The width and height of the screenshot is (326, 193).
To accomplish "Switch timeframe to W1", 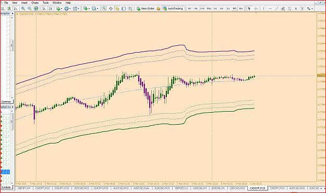I will tap(235, 8).
